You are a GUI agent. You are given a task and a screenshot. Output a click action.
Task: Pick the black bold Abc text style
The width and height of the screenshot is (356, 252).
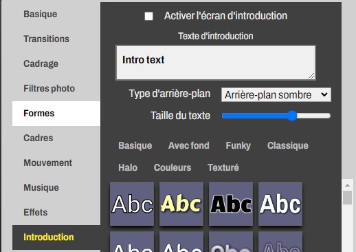(231, 204)
